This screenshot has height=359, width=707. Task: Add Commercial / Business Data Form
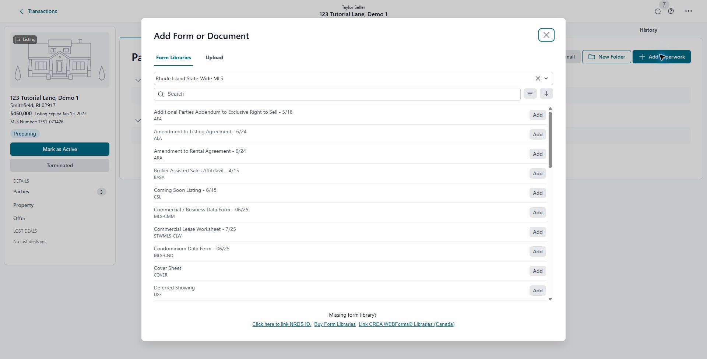pos(538,212)
